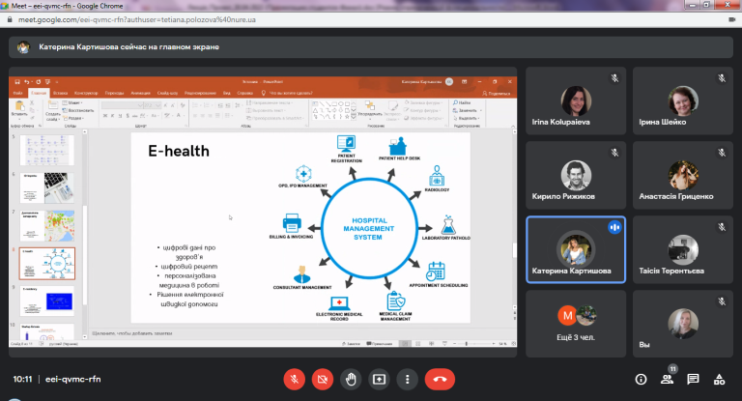This screenshot has width=742, height=401.
Task: Click the Восстановить reset button
Action: point(78,110)
